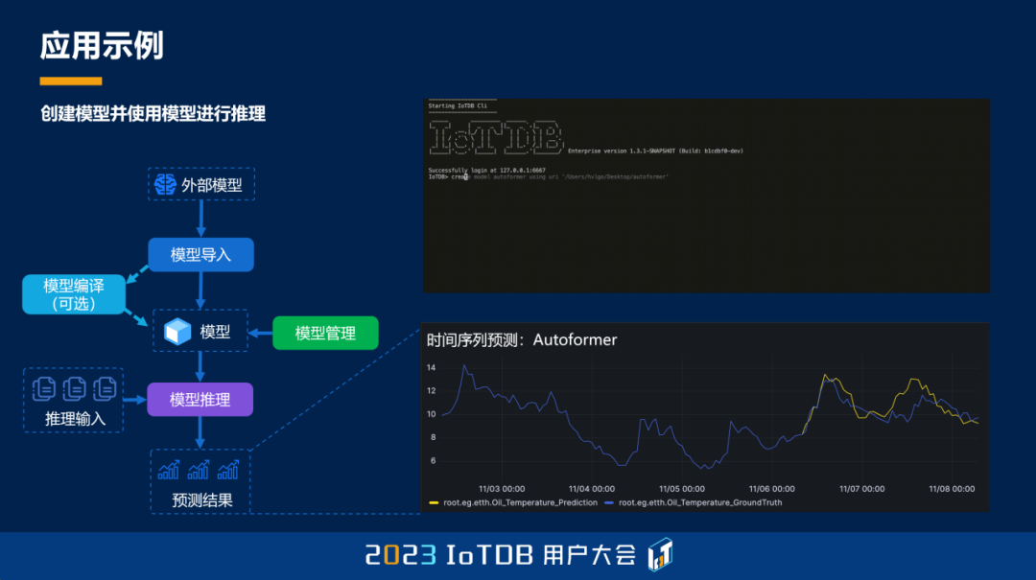
Task: Select the rightmost document icon in 推理输入
Action: click(105, 387)
